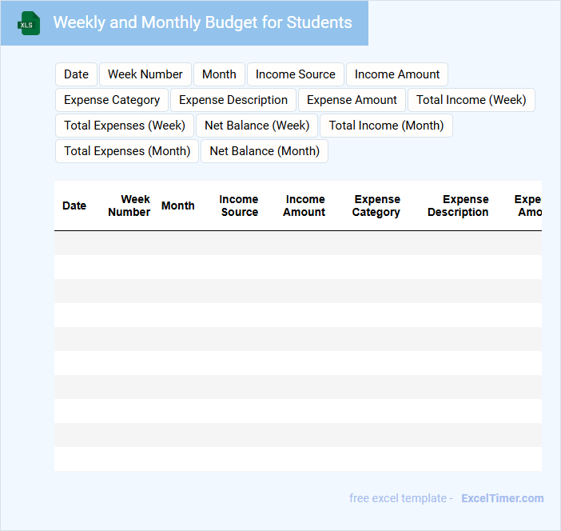Click the Expense Description tag
Viewport: 561px width, 531px height.
pos(233,100)
